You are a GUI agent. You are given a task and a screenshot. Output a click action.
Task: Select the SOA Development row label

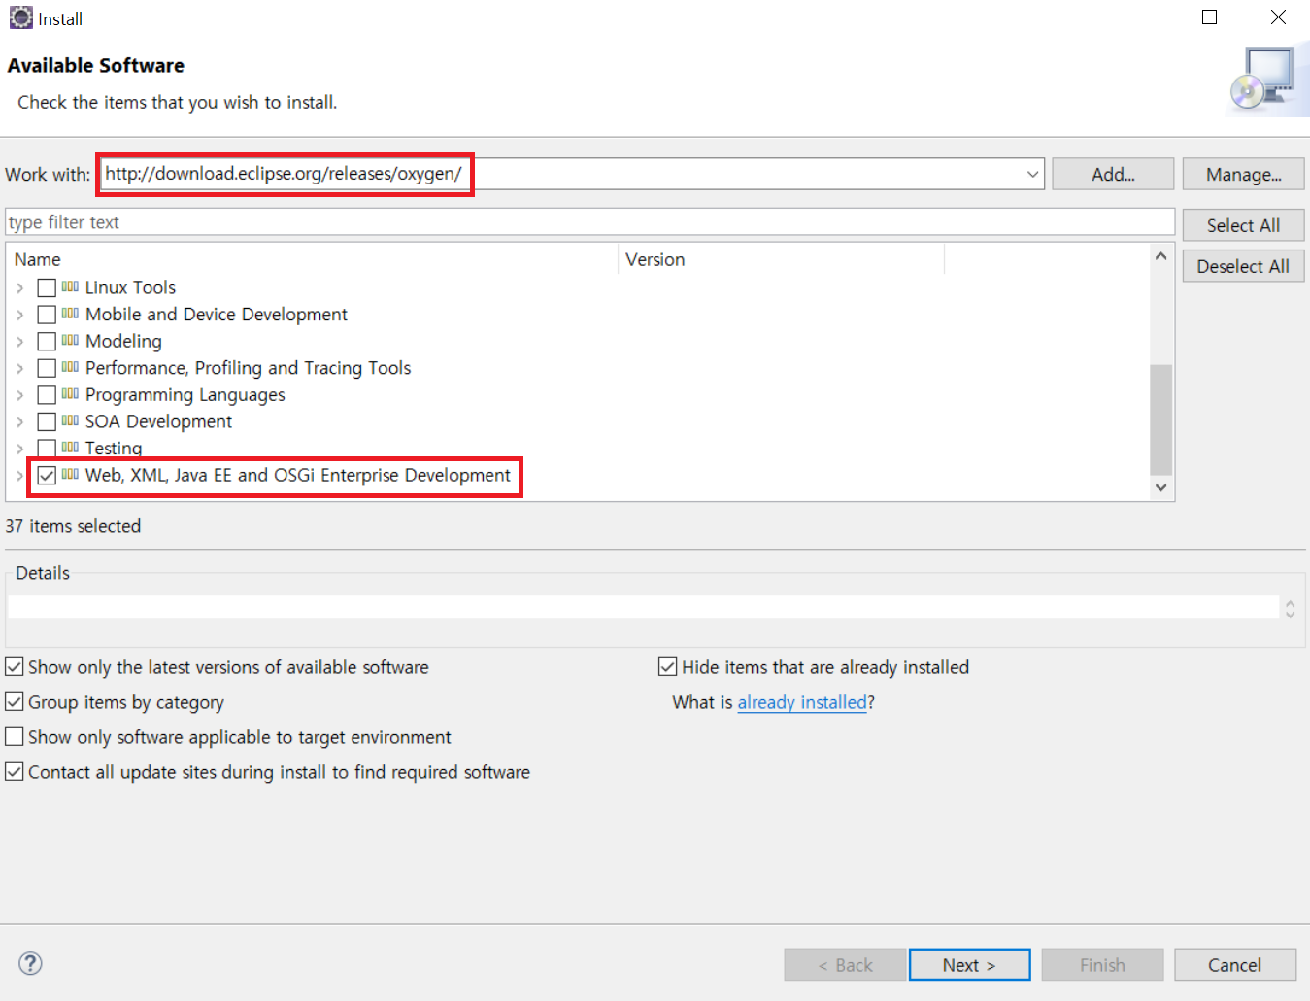pos(158,421)
